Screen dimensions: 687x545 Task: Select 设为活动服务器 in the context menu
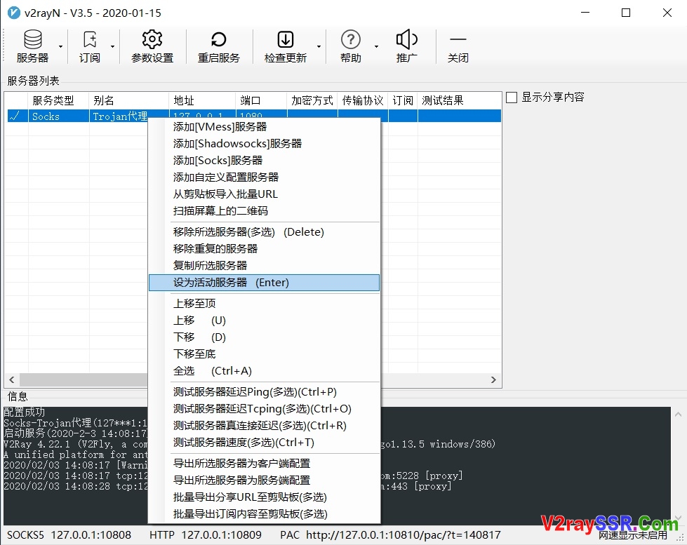[232, 282]
